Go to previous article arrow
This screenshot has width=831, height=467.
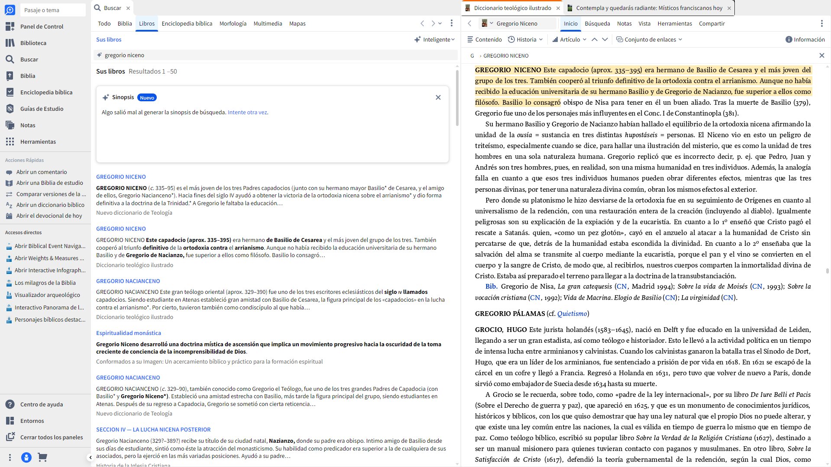595,39
